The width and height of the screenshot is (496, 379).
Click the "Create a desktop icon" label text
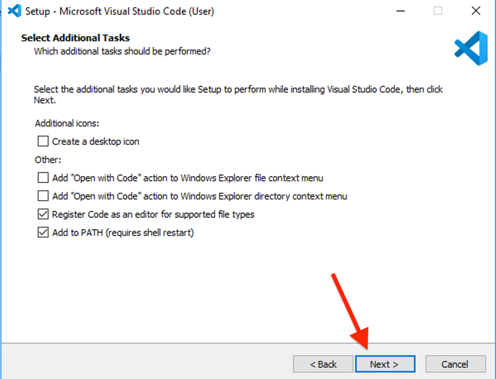pyautogui.click(x=95, y=141)
